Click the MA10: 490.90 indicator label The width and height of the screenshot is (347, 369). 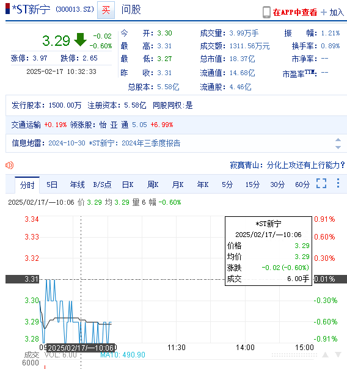(123, 355)
